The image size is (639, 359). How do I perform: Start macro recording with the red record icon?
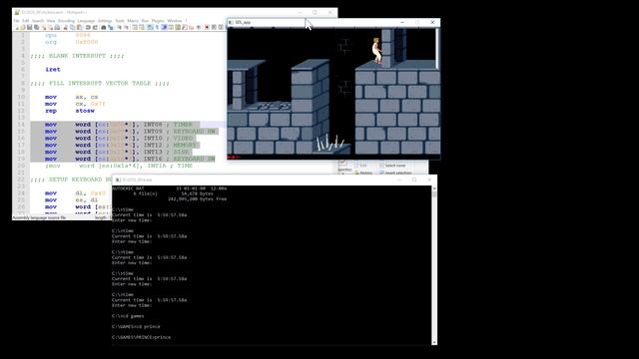[207, 27]
